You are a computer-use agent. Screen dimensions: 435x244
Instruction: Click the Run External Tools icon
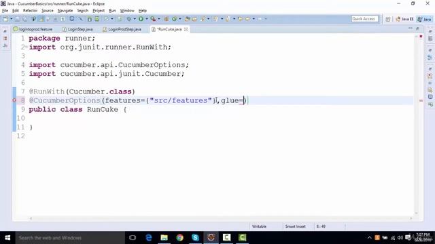pyautogui.click(x=153, y=19)
